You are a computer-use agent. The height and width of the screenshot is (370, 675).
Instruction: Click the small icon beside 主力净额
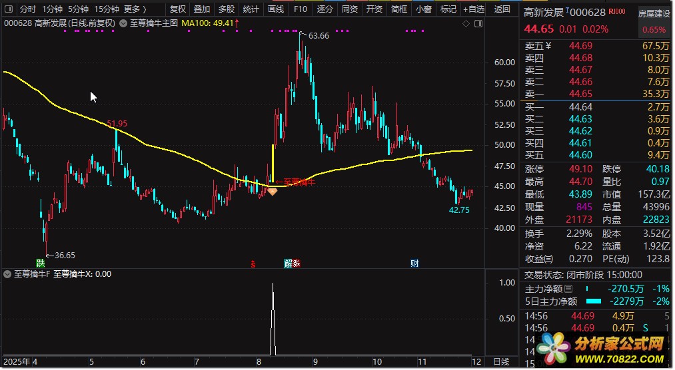click(x=568, y=289)
